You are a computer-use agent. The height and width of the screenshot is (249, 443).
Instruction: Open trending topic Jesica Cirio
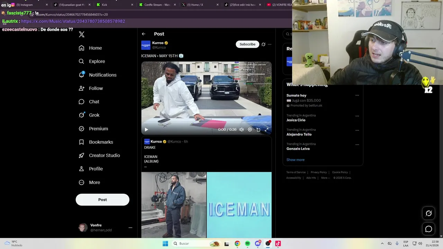[296, 120]
